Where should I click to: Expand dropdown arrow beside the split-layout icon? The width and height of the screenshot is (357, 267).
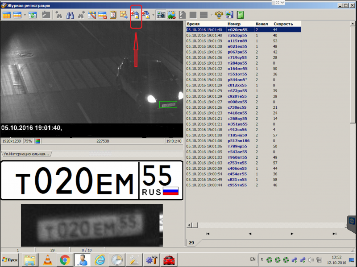(211, 15)
